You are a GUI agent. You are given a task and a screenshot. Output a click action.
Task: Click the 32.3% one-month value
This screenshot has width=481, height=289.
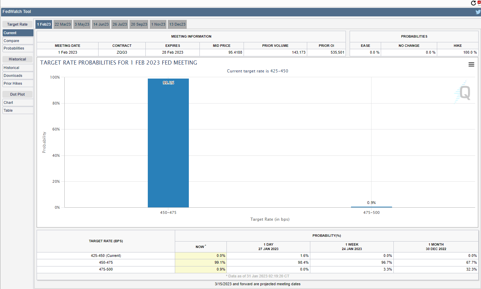click(471, 269)
